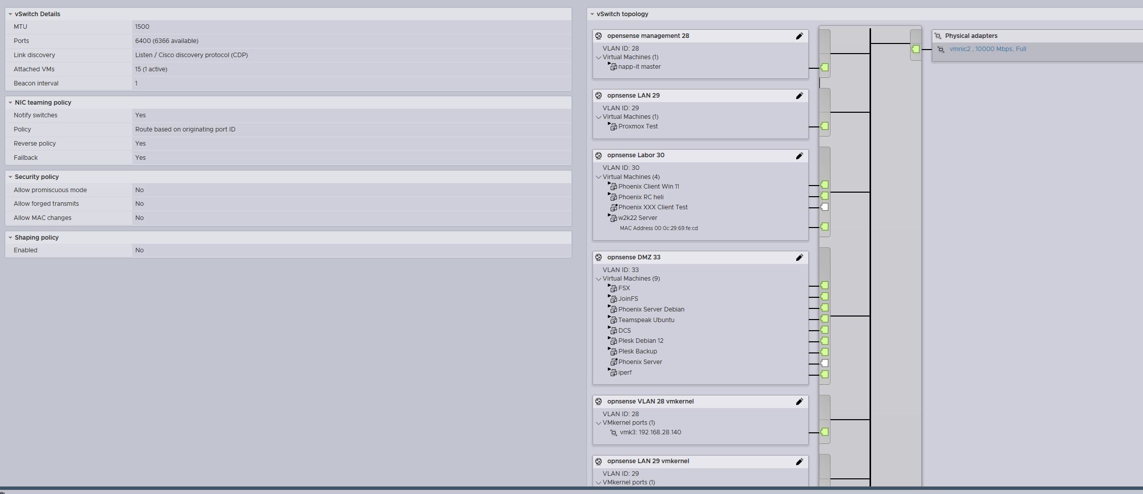Screen dimensions: 1143x494
Task: Click the JoinFS port connector
Action: point(824,296)
